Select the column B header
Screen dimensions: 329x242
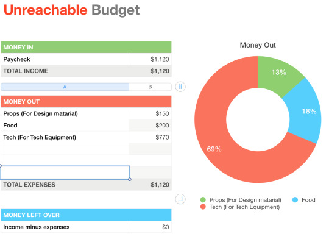click(x=150, y=87)
